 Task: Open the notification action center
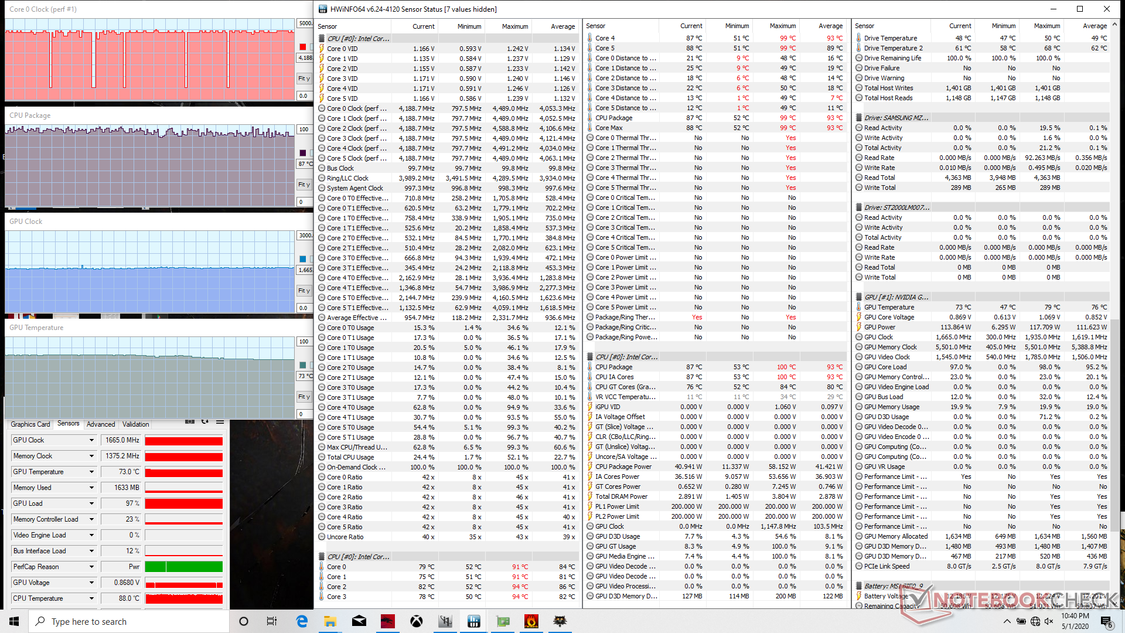1106,621
